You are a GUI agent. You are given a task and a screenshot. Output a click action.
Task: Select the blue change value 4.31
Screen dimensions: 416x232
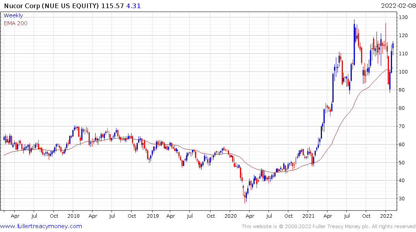pyautogui.click(x=134, y=6)
